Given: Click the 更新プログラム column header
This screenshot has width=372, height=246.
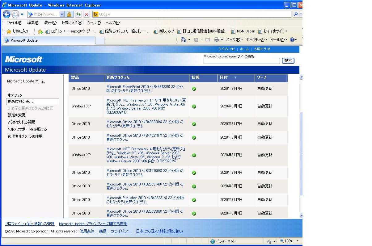Looking at the screenshot, I should tap(146, 78).
